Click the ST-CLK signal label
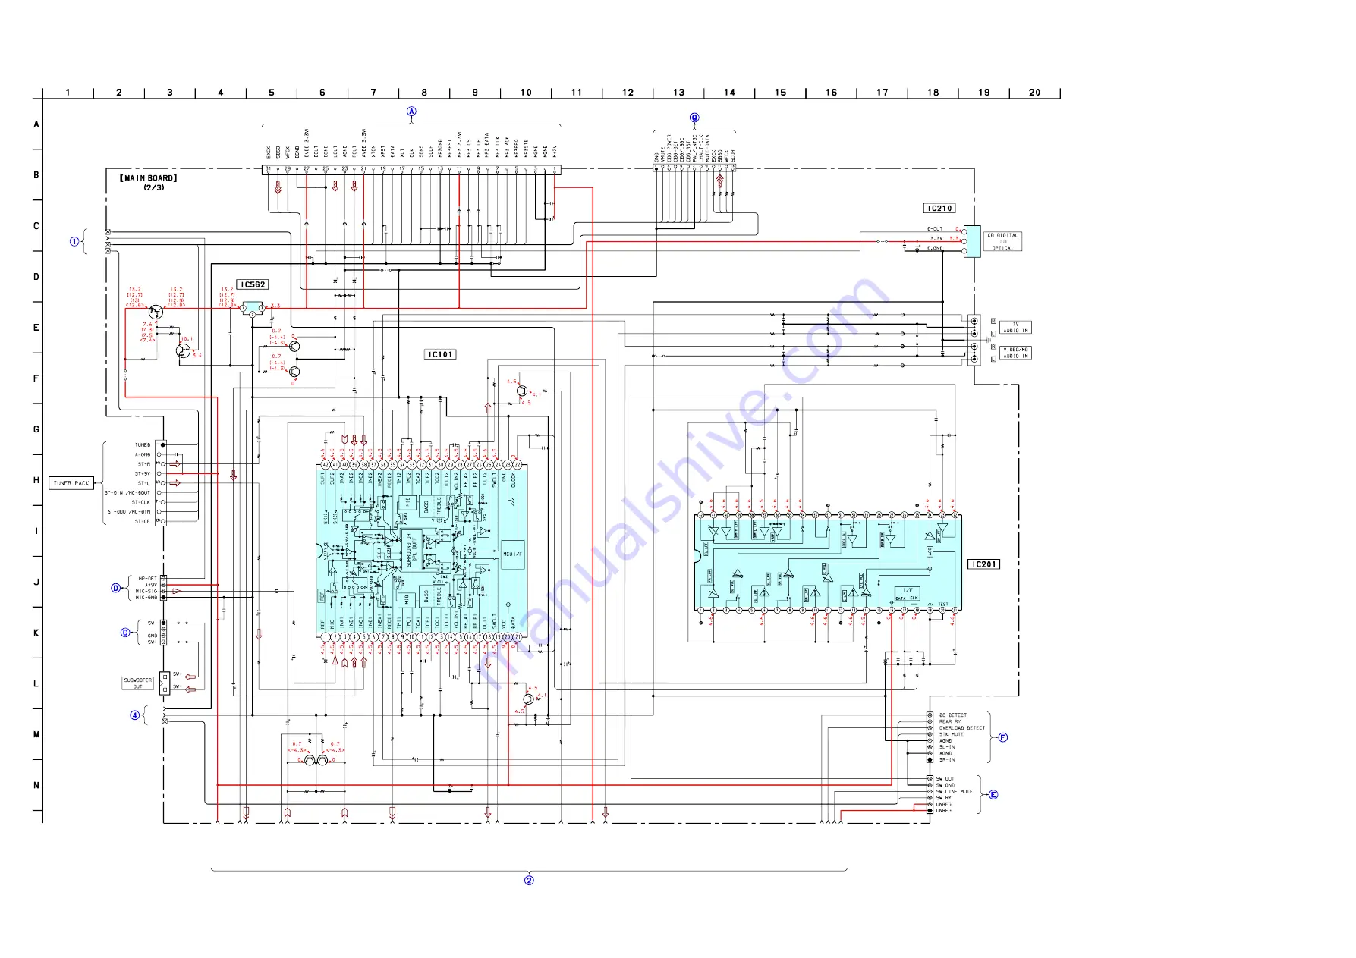The image size is (1356, 958). (141, 502)
